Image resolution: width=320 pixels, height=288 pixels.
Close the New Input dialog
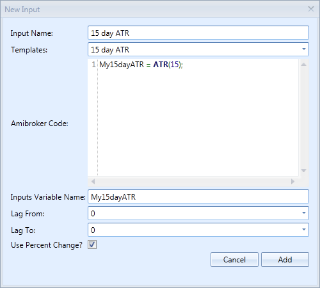coord(311,9)
